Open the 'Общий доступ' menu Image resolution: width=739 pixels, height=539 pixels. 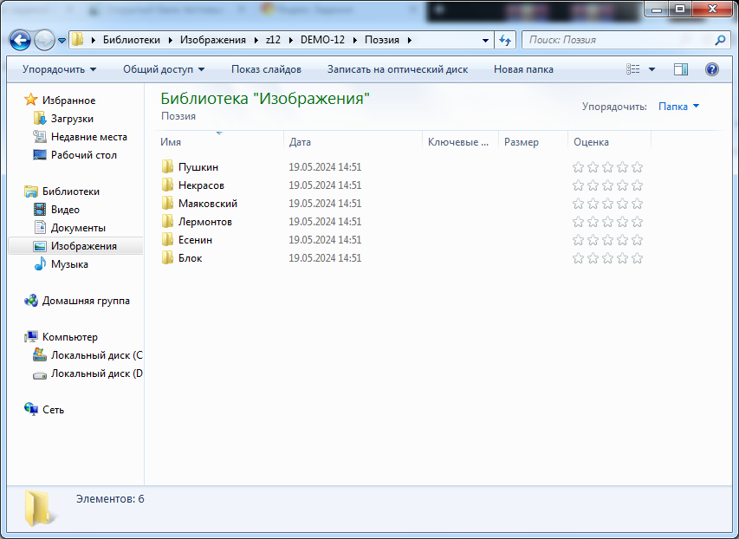[x=164, y=69]
